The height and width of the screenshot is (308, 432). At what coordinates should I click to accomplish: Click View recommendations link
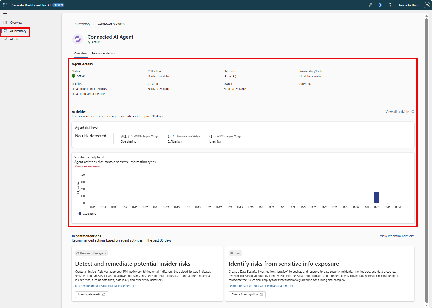coord(397,236)
